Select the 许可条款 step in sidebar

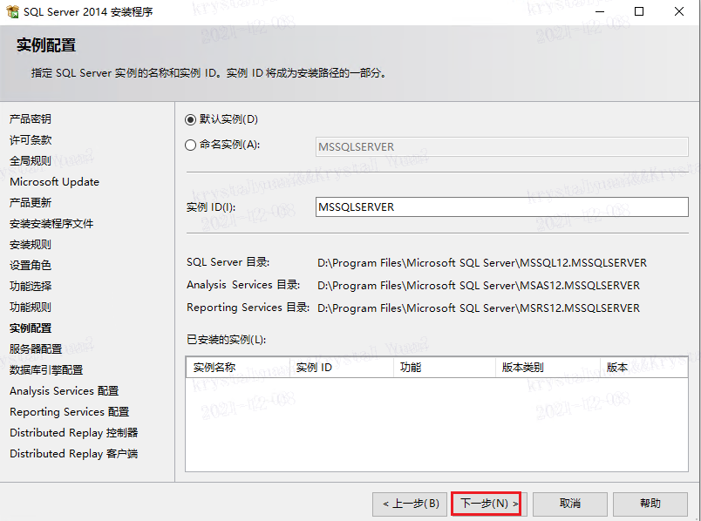(31, 140)
